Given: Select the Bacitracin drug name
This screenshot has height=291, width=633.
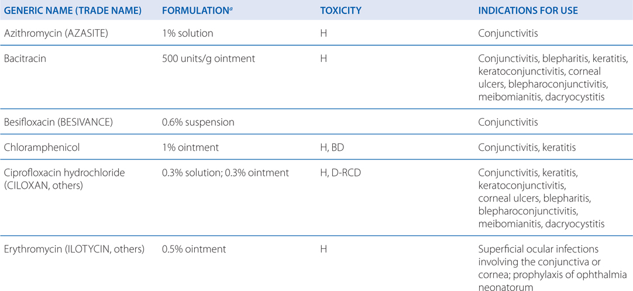Looking at the screenshot, I should 25,58.
